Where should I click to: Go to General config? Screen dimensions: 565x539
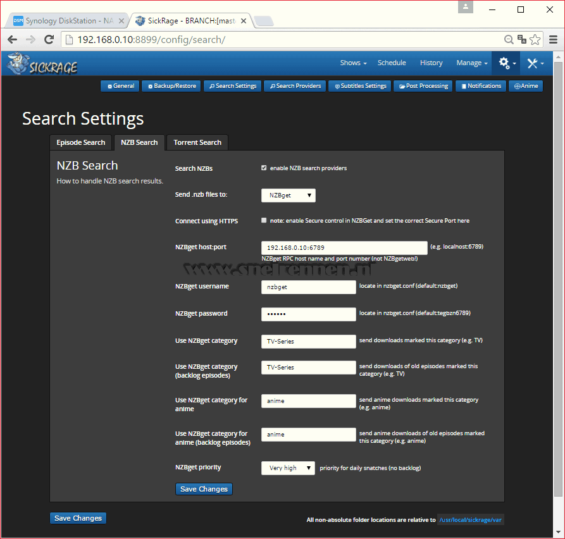click(x=120, y=86)
